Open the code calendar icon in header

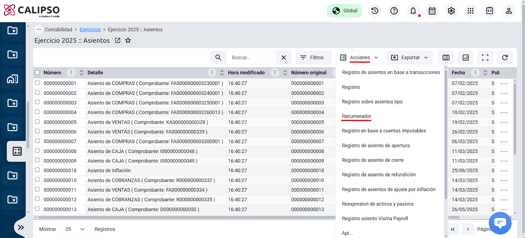point(490,11)
